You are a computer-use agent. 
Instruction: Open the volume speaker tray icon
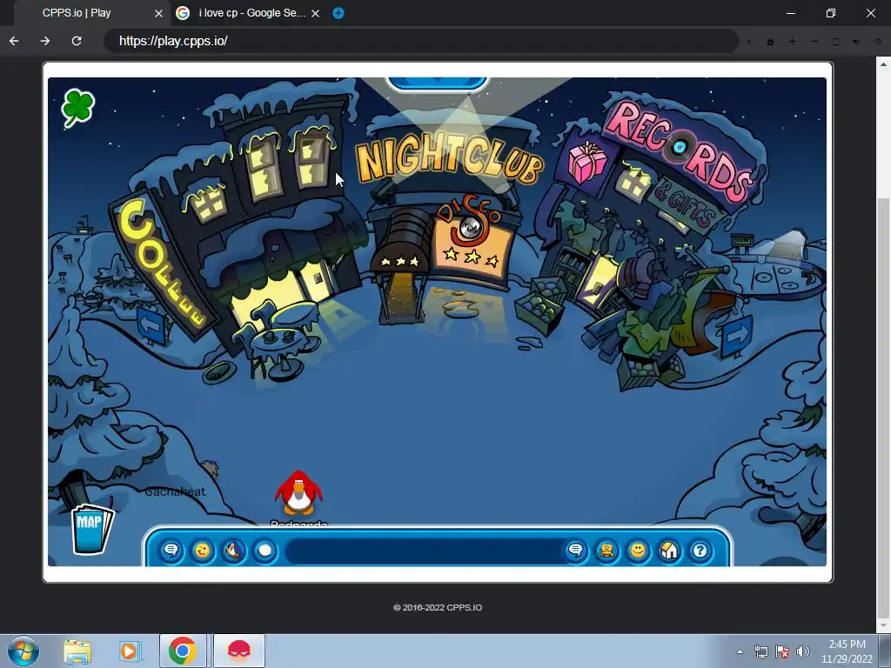[803, 651]
